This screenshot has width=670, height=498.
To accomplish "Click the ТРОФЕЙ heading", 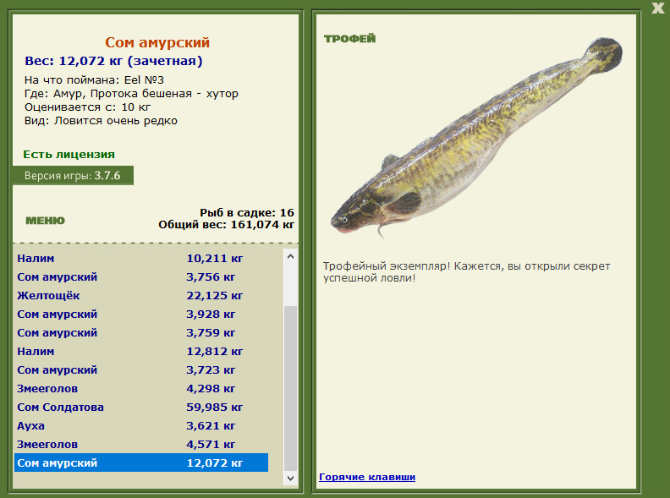I will coord(349,38).
